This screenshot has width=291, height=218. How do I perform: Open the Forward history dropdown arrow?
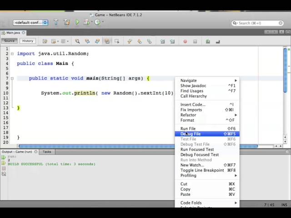coord(68,41)
